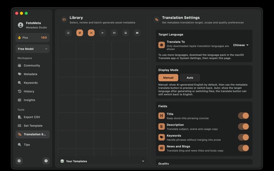
Task: Click the Workspace section label
Action: tap(25, 58)
